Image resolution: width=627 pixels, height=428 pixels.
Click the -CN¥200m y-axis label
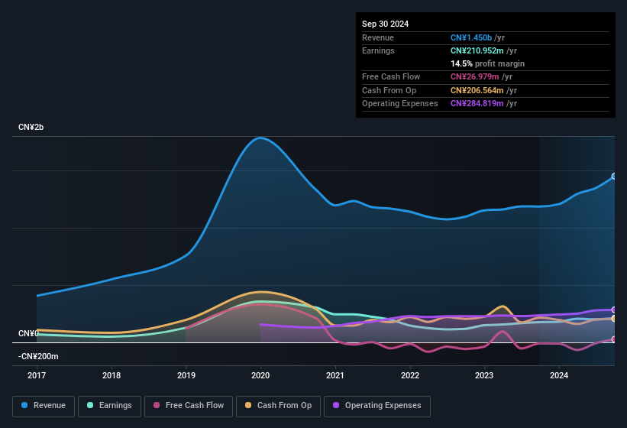tap(38, 356)
